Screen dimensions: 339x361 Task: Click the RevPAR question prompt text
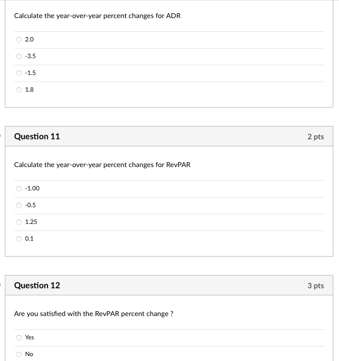click(x=102, y=164)
